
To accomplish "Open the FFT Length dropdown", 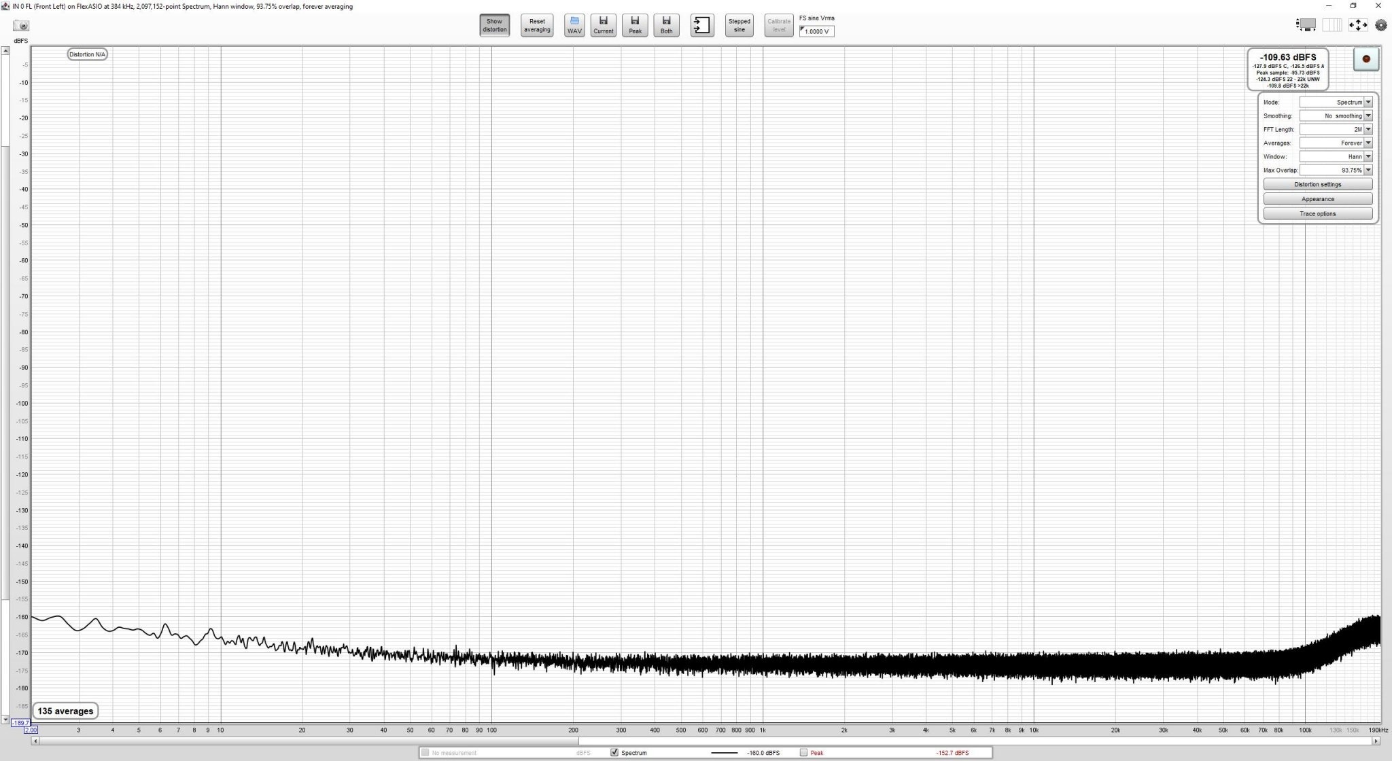I will pyautogui.click(x=1336, y=129).
